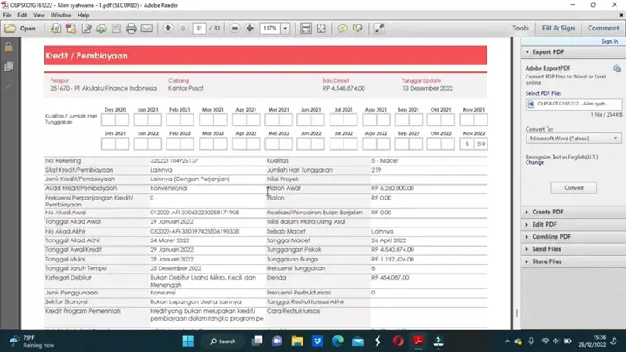Switch to read mode view

point(379,29)
